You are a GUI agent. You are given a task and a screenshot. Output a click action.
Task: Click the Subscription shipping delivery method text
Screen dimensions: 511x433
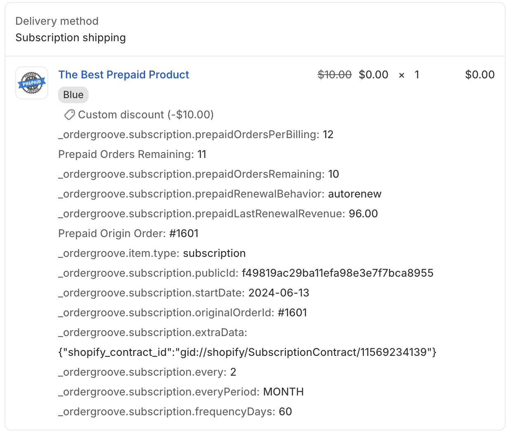[70, 38]
